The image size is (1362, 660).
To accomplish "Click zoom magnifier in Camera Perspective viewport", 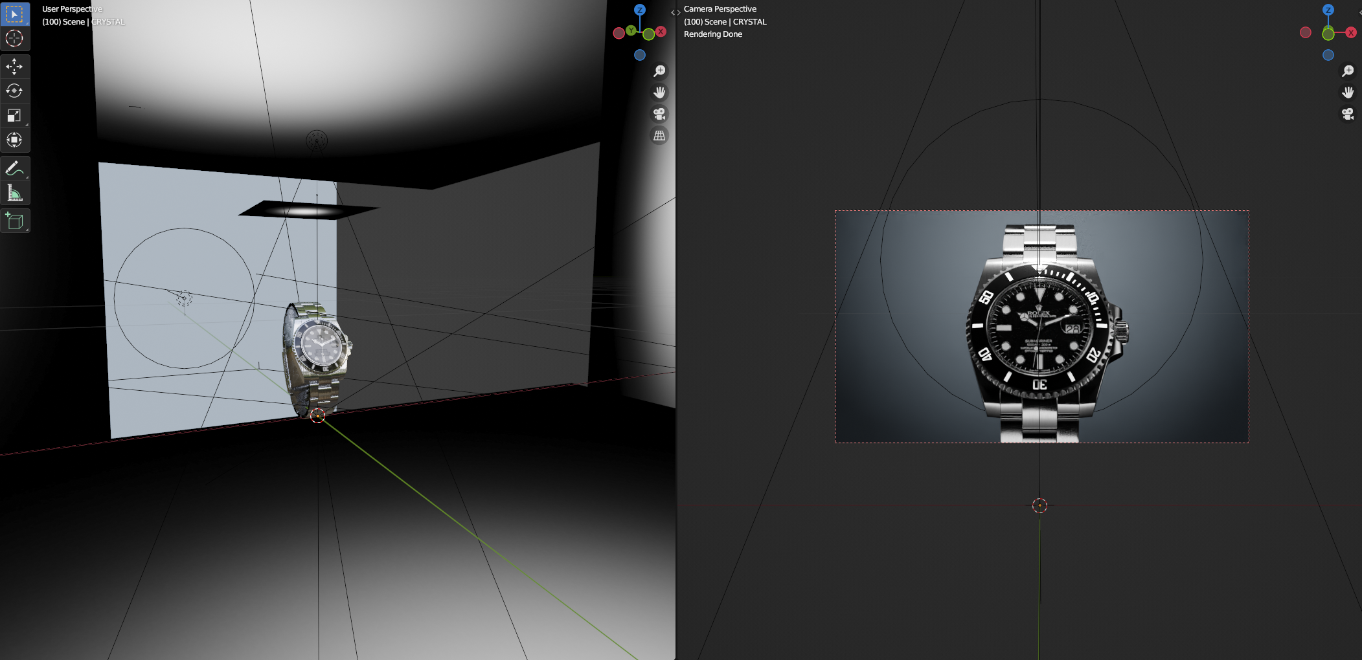I will coord(1348,71).
